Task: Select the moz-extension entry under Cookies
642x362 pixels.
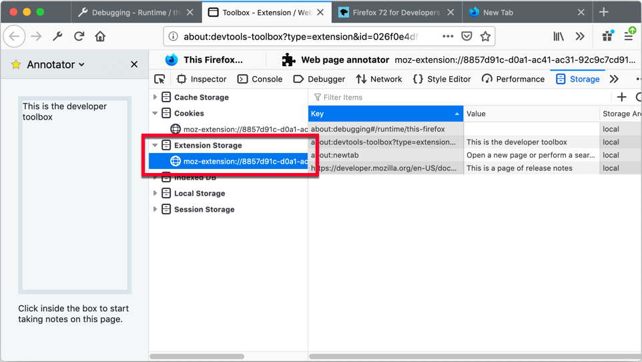Action: tap(245, 129)
